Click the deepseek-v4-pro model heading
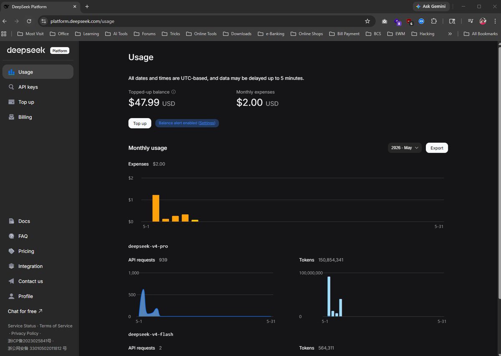Viewport: 501px width, 356px height. 148,246
